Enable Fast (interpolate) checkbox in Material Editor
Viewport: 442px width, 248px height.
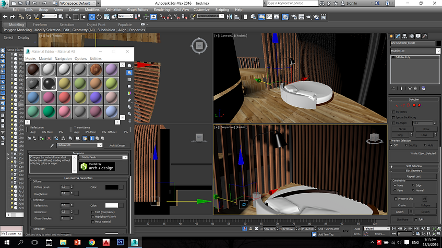(92, 212)
